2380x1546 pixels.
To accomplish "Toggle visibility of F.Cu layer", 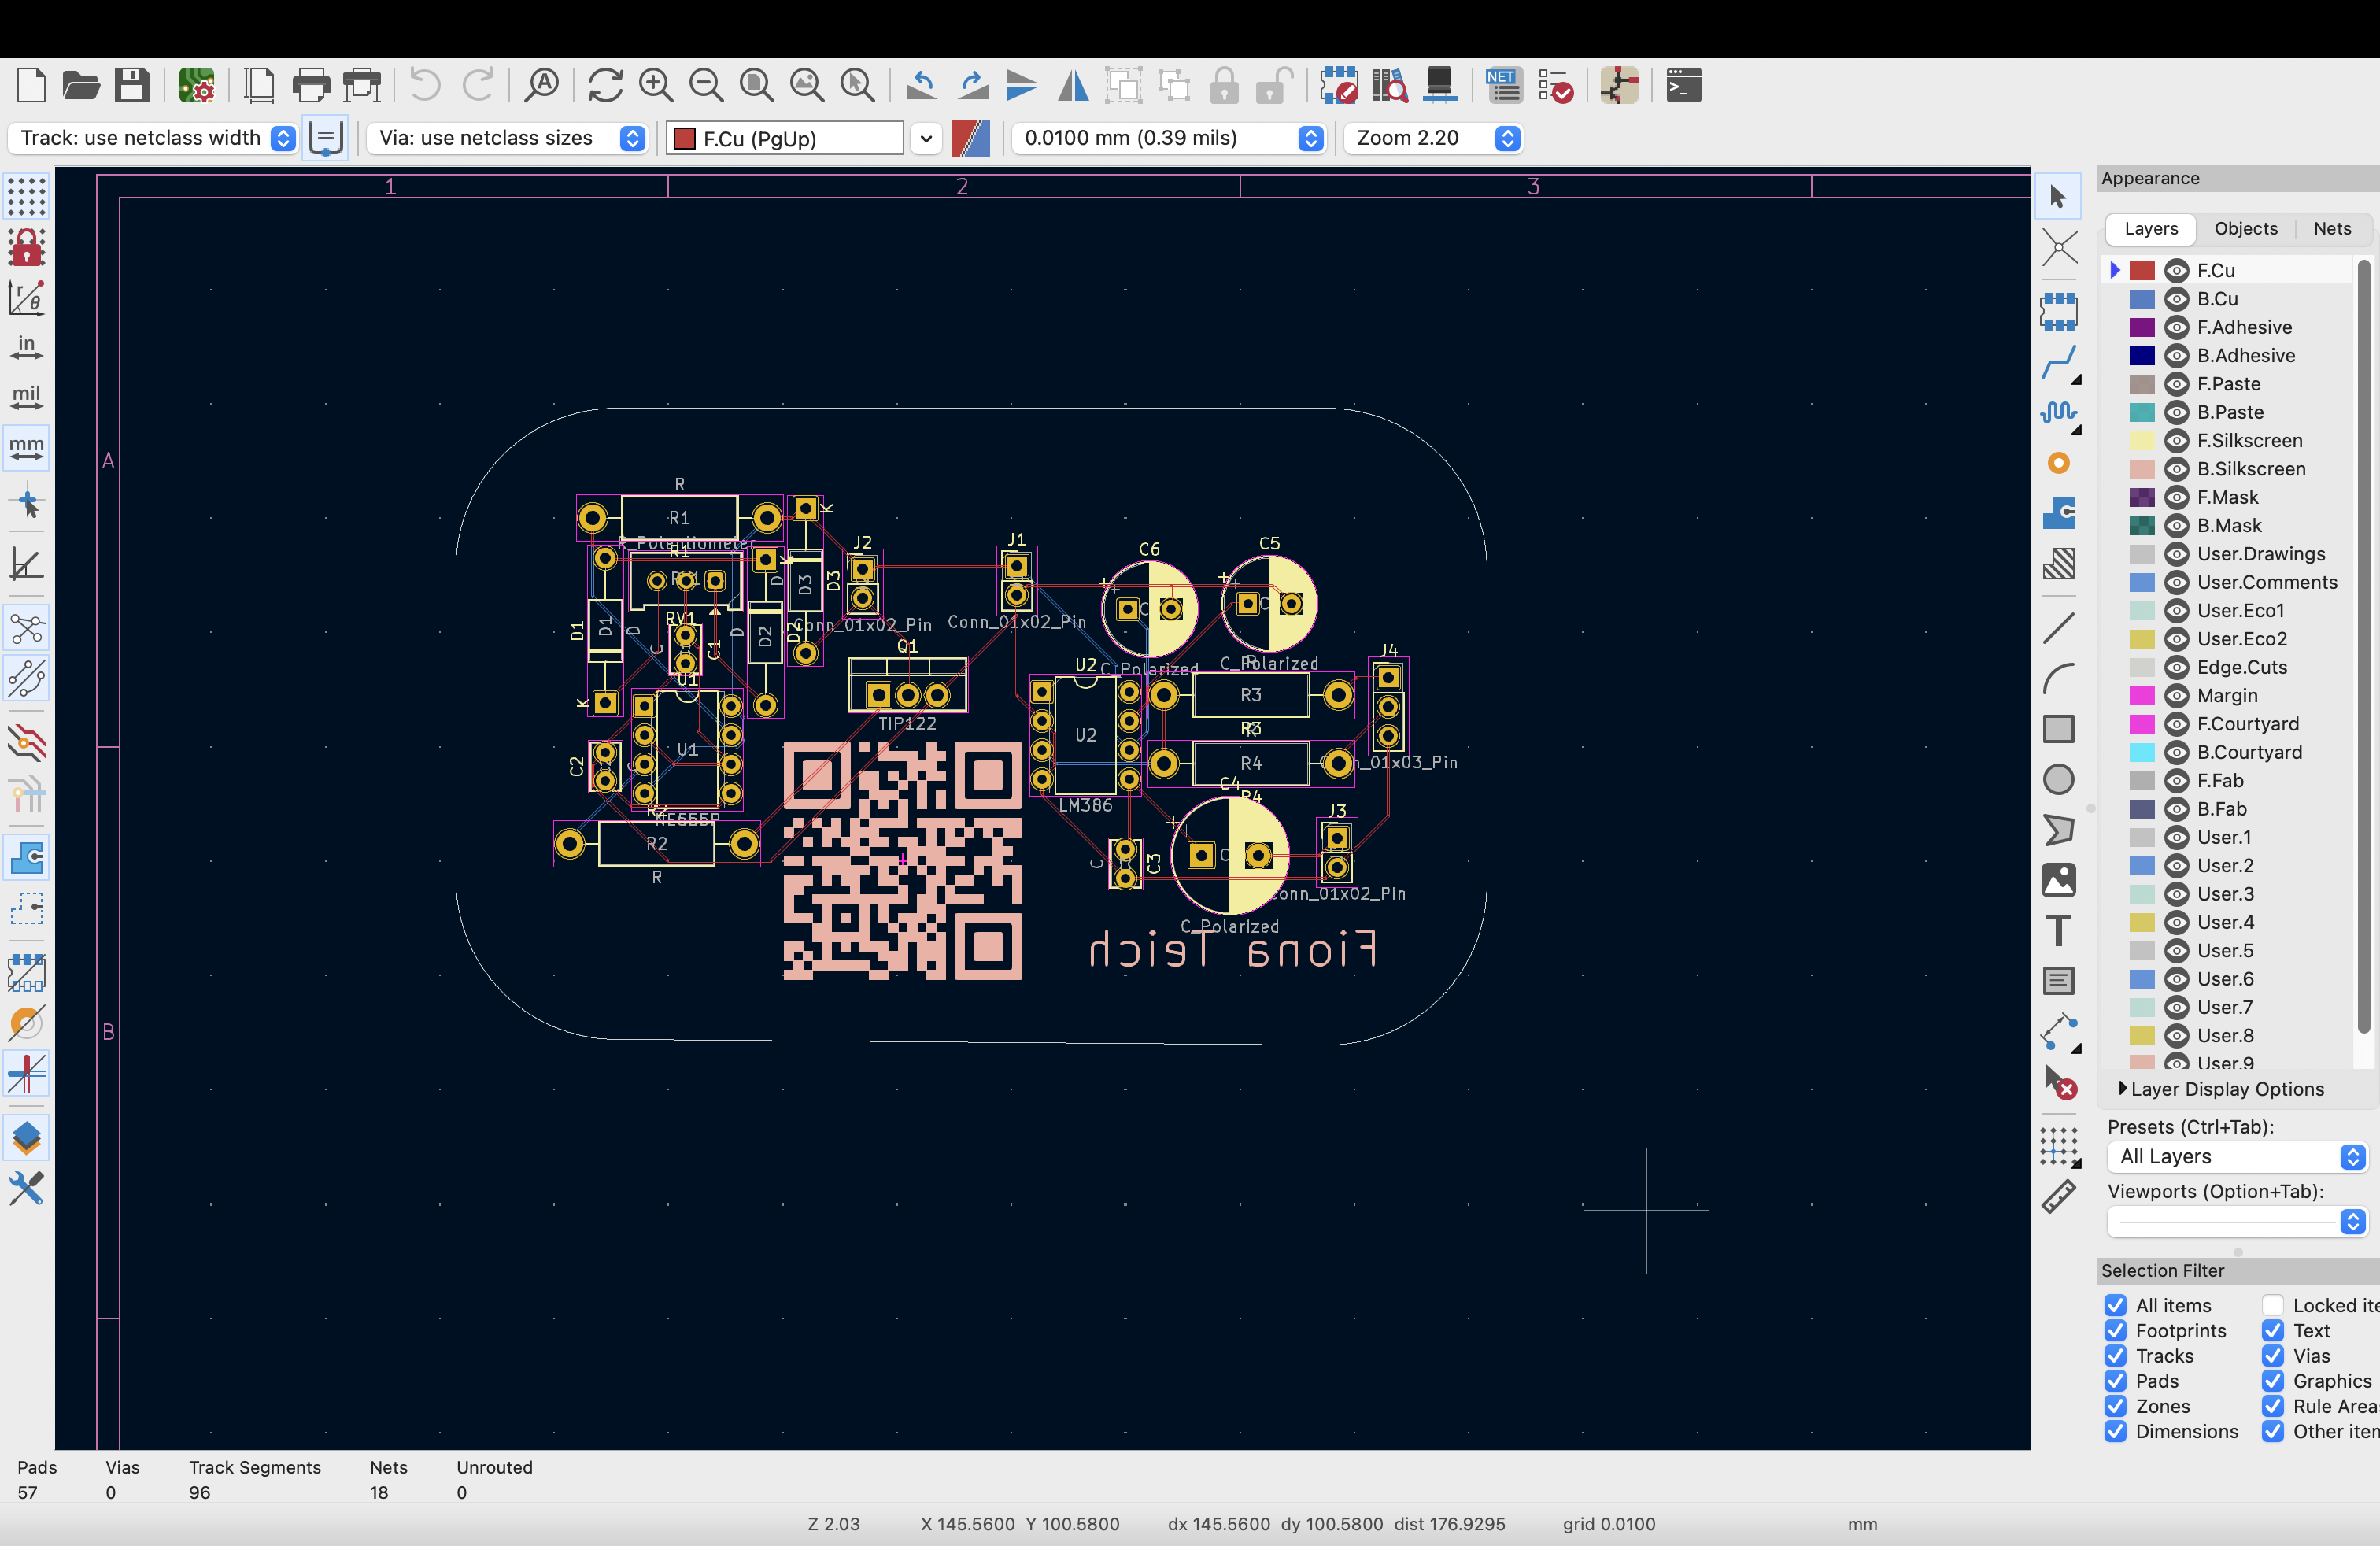I will click(x=2176, y=270).
